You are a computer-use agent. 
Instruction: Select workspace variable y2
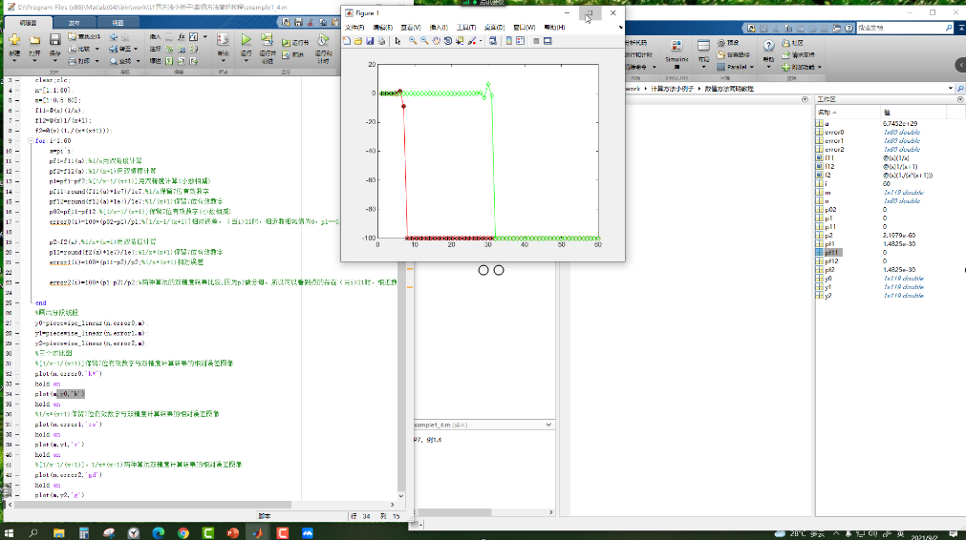(828, 296)
